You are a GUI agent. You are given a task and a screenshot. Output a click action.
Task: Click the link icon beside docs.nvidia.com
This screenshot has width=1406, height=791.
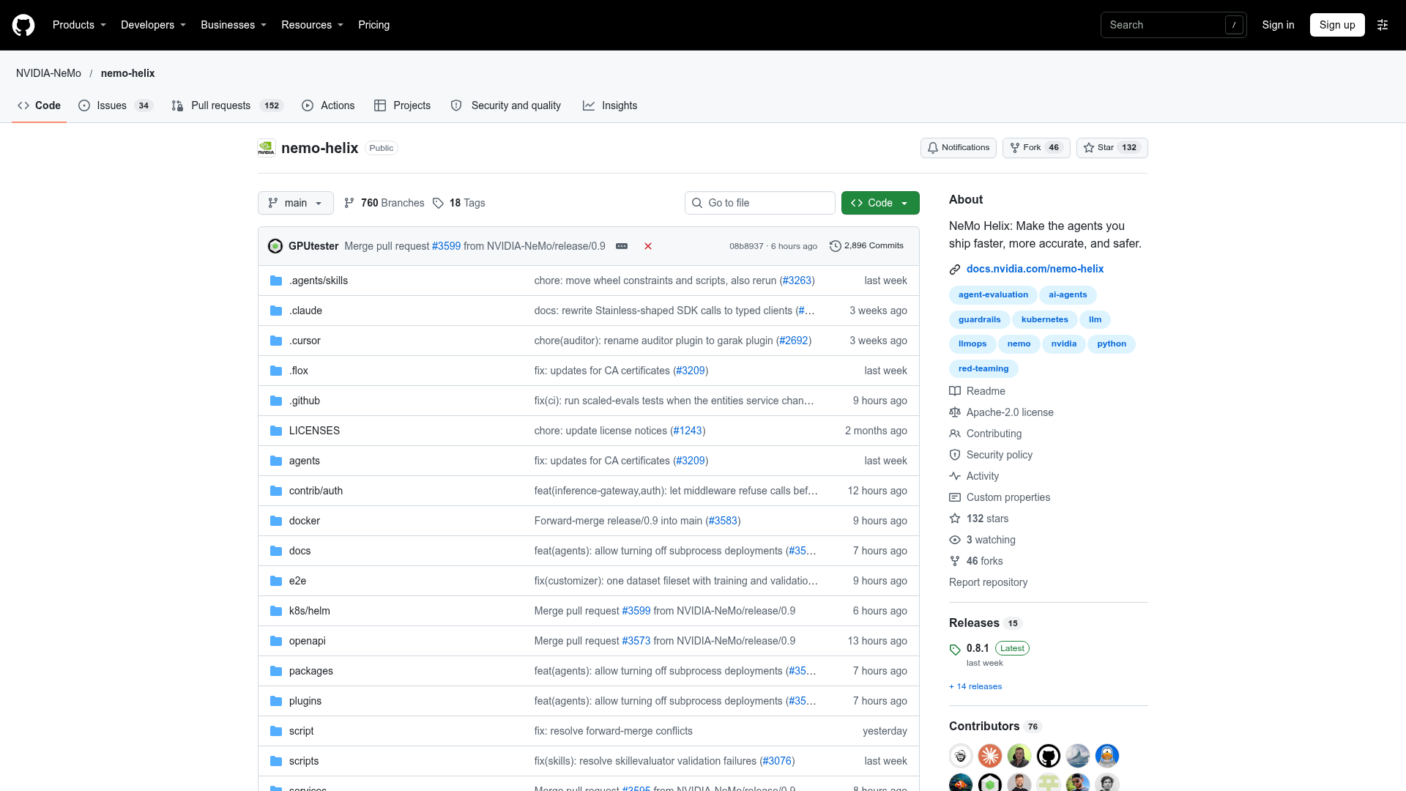(x=955, y=270)
